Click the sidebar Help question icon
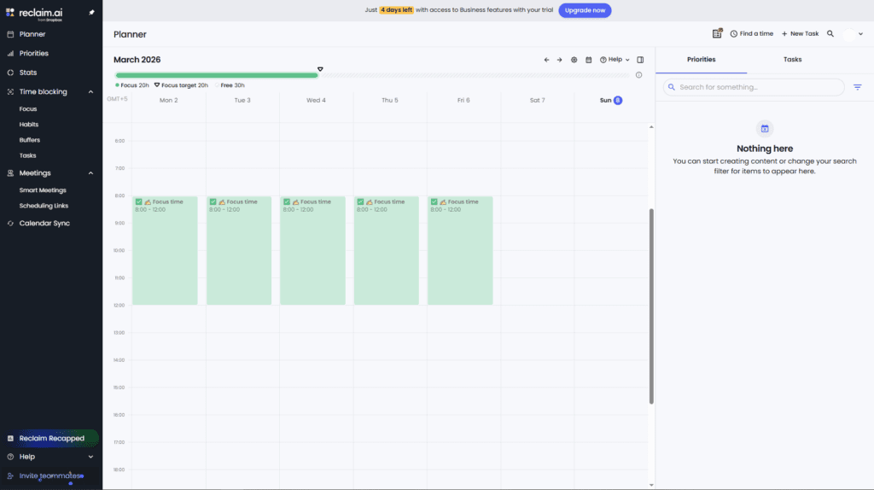874x490 pixels. (x=10, y=457)
